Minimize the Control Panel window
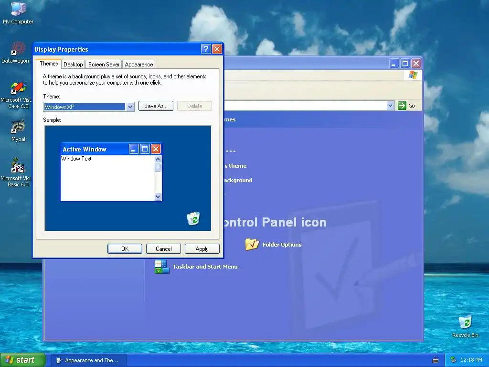The width and height of the screenshot is (489, 367). point(393,64)
